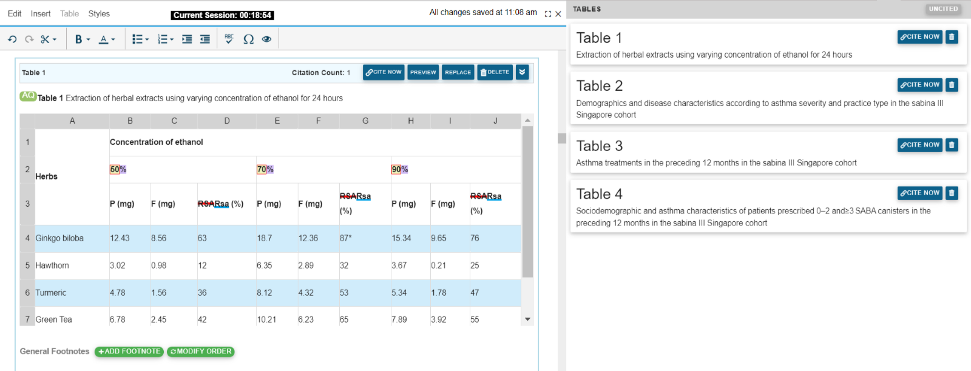Click the editor pane vertical scrollbar thumb
This screenshot has height=371, width=971.
pos(562,138)
